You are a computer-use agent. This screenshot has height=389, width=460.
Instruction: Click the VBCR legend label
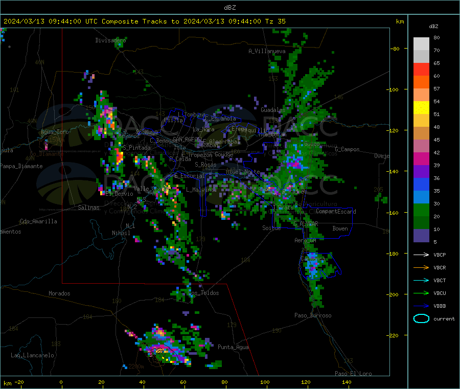(440, 267)
